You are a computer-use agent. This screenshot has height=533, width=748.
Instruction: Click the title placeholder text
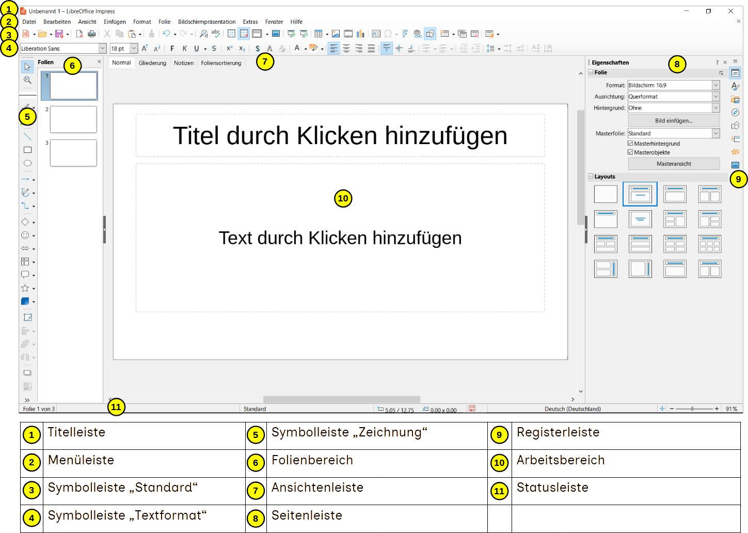(340, 136)
